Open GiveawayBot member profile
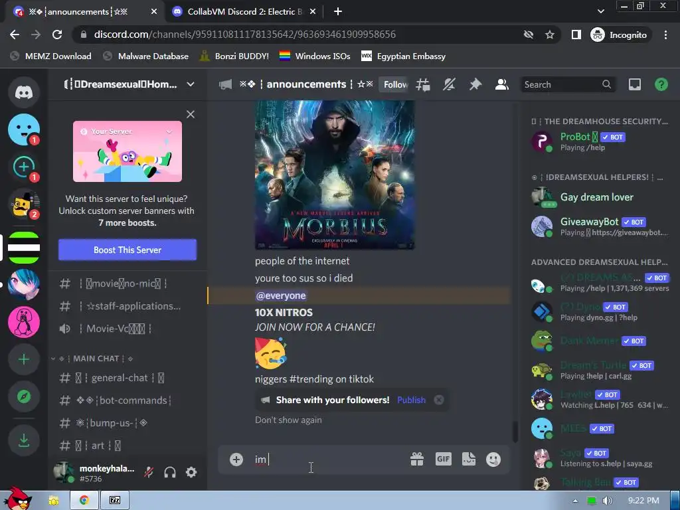Viewport: 680px width, 510px height. click(x=600, y=226)
